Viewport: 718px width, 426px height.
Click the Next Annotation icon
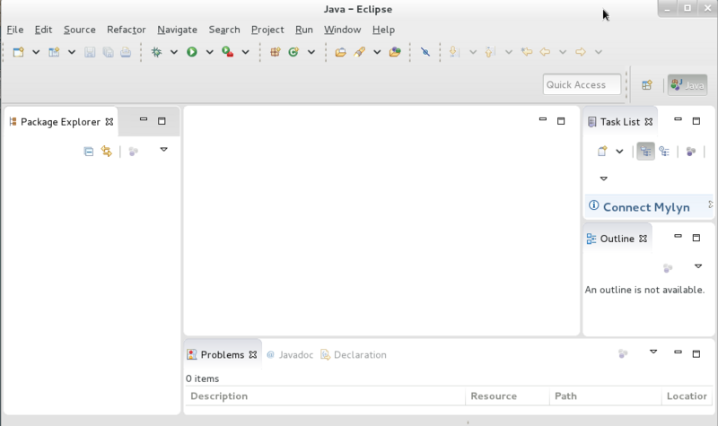[454, 52]
